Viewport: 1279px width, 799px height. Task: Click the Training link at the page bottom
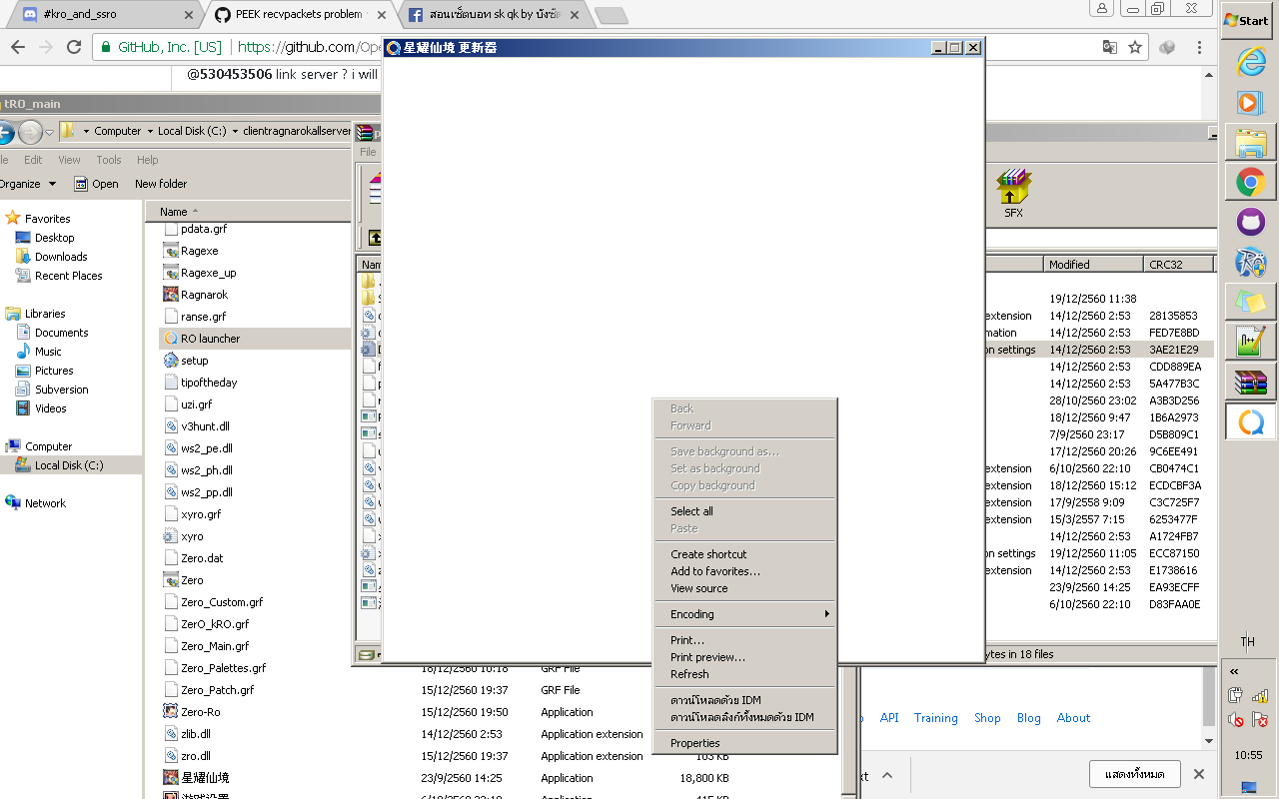tap(935, 717)
